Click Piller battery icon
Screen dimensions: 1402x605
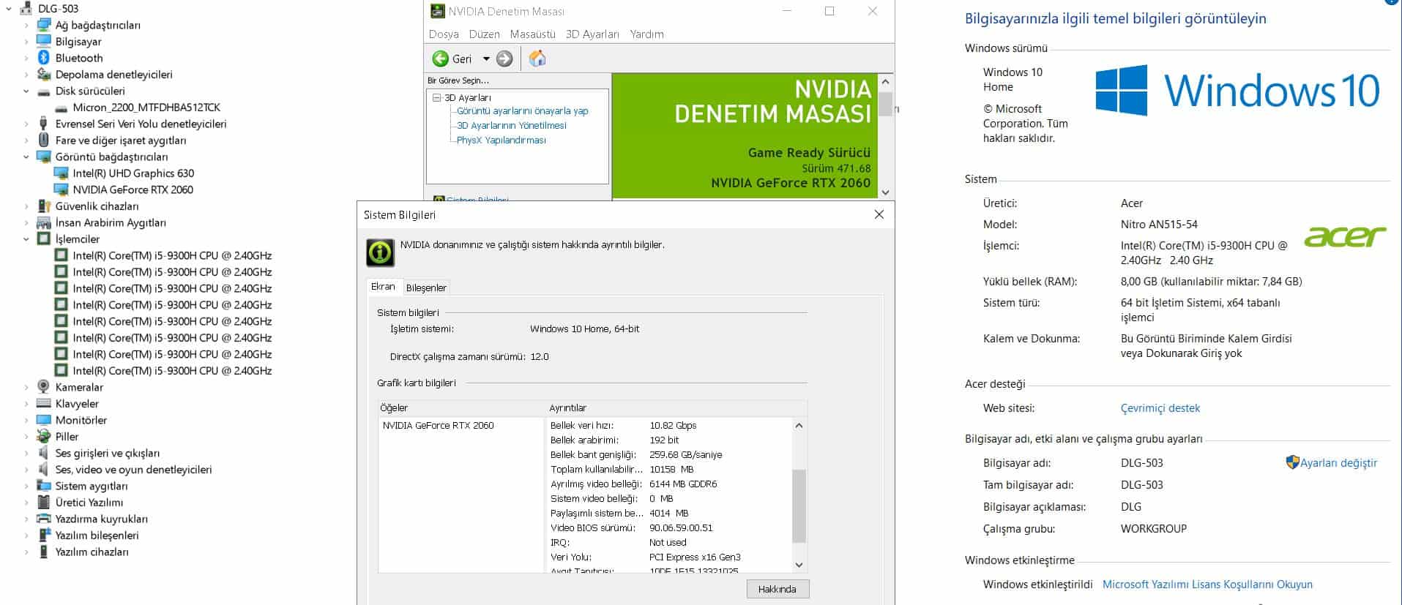(x=43, y=437)
